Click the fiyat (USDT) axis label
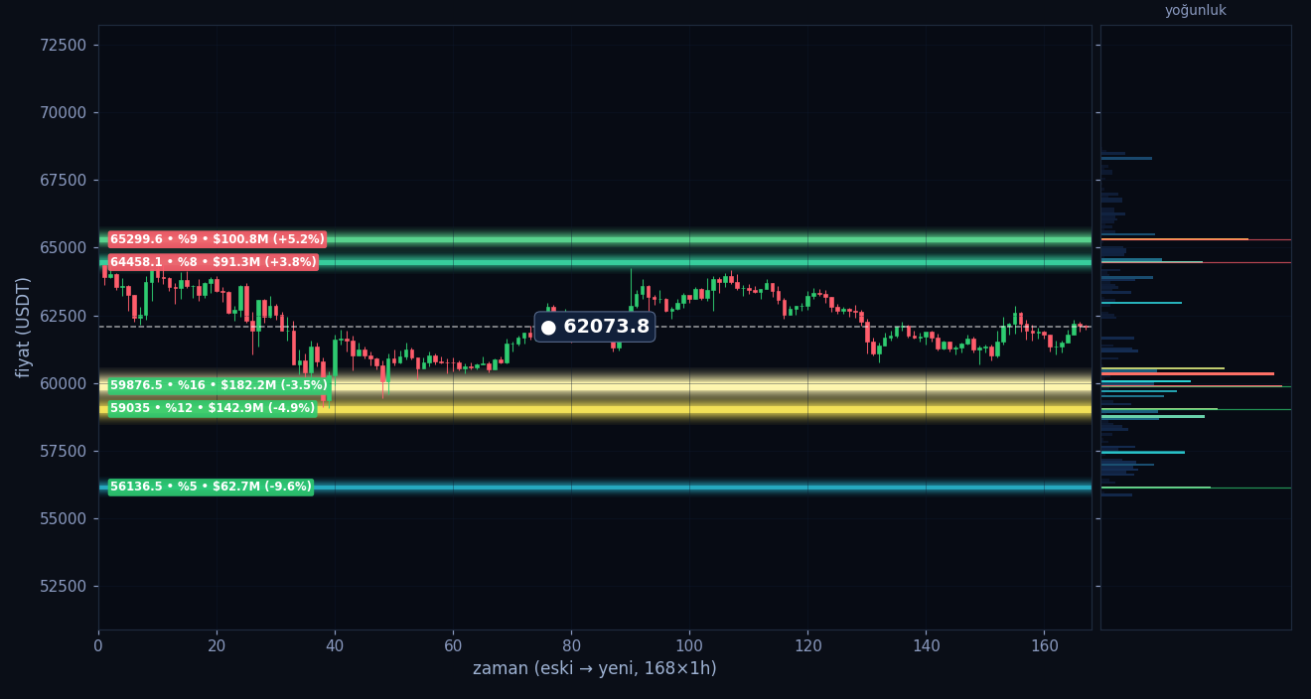1311x699 pixels. (23, 327)
